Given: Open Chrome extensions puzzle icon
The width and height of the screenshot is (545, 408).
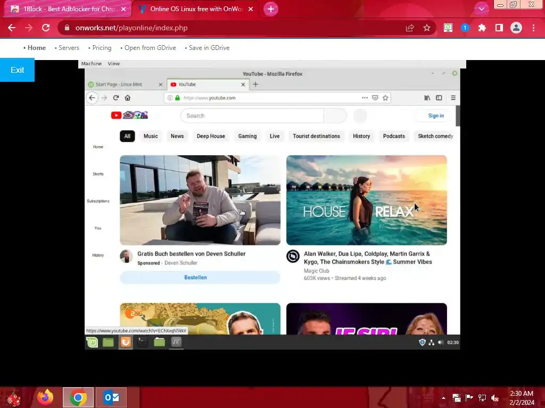Looking at the screenshot, I should (482, 28).
